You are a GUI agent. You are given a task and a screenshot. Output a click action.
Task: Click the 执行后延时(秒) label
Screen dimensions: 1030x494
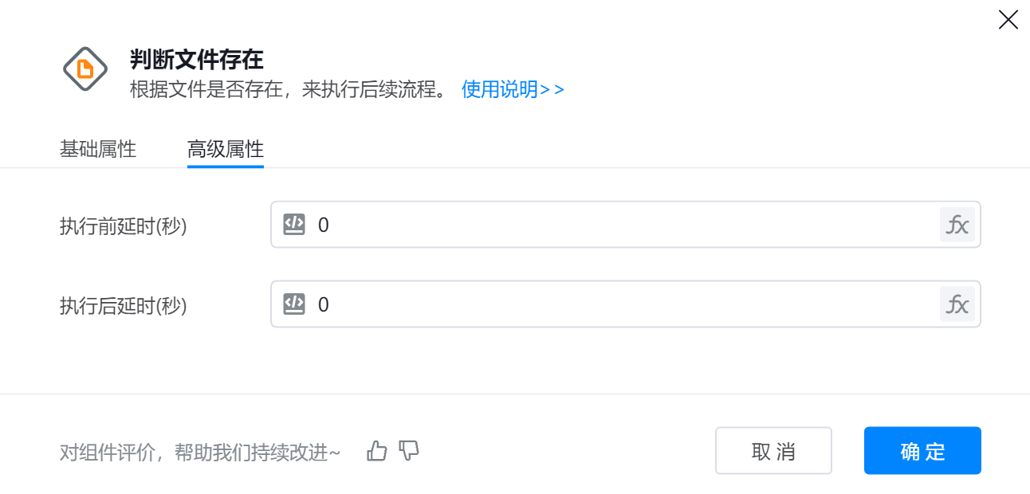(124, 306)
